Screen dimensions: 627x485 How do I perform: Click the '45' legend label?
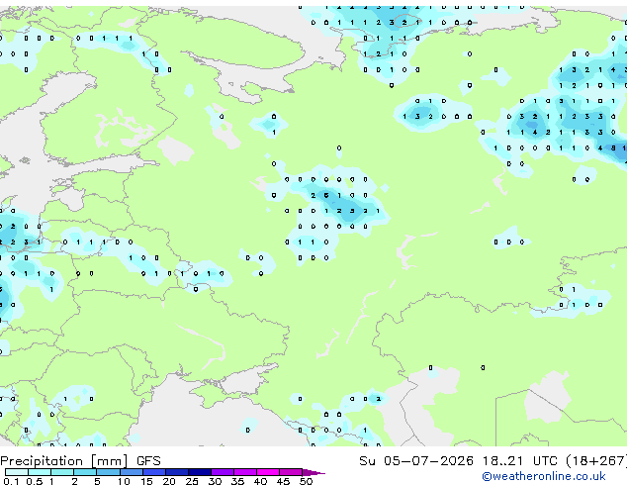[x=283, y=481]
